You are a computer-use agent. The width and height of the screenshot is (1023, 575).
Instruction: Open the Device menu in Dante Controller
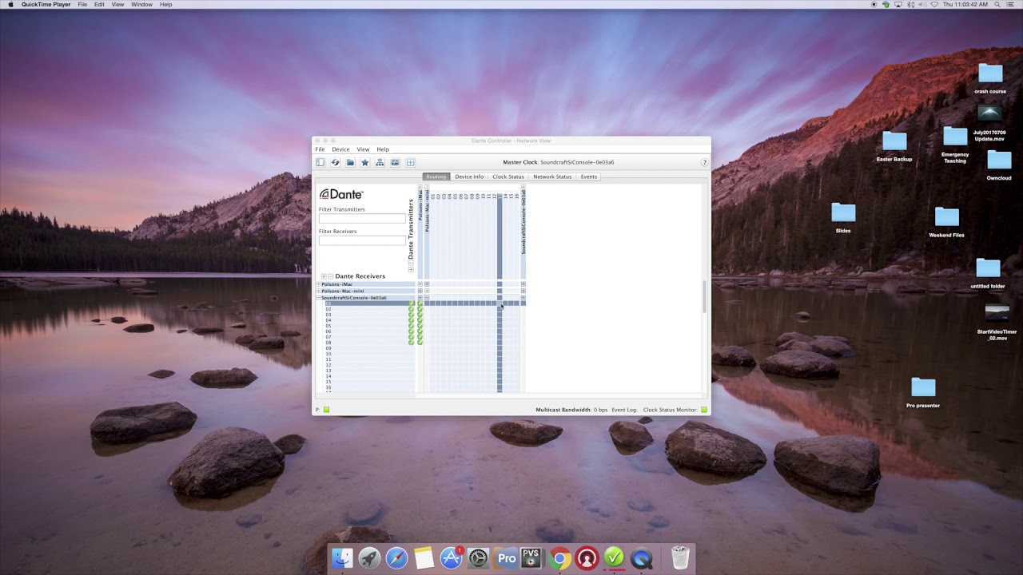tap(340, 149)
